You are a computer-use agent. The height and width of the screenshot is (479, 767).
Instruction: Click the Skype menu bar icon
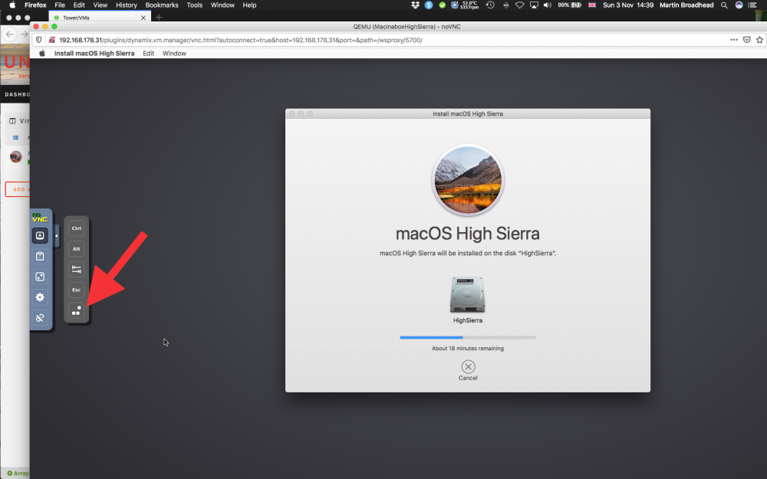pyautogui.click(x=429, y=5)
